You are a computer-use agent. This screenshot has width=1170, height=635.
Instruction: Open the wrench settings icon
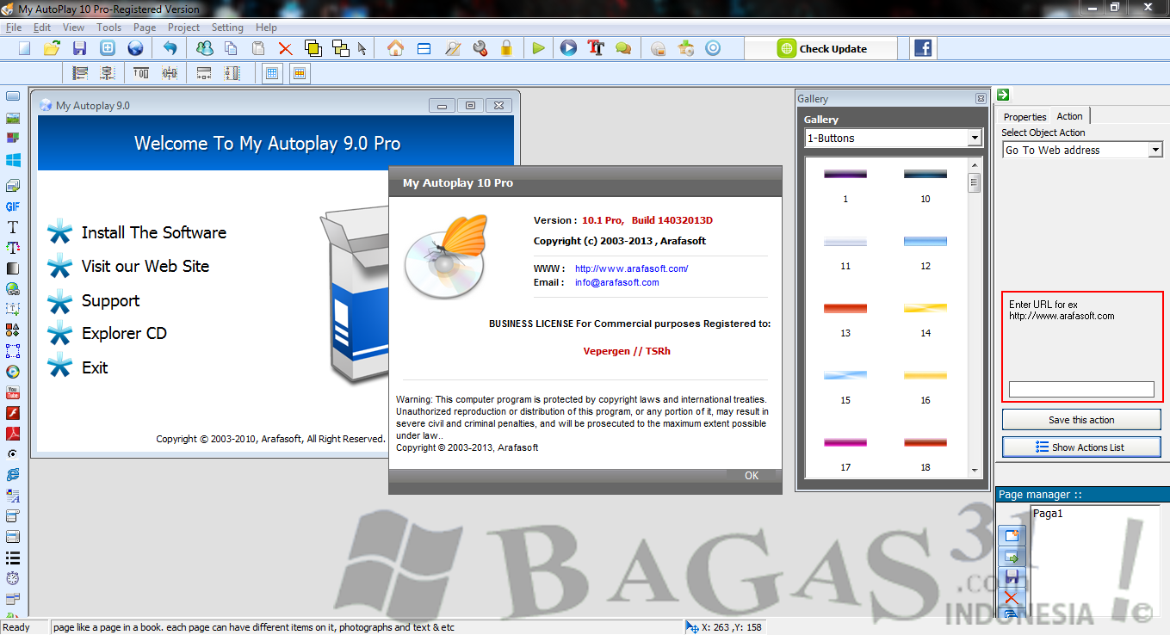pos(480,49)
